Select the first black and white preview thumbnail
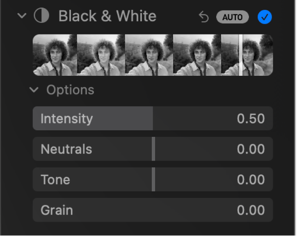 tap(55, 55)
